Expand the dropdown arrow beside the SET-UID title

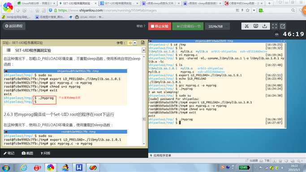[x=144, y=50]
